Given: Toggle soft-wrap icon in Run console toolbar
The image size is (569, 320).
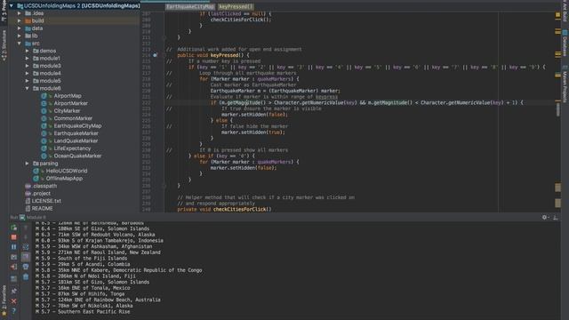Looking at the screenshot, I should click(x=26, y=247).
